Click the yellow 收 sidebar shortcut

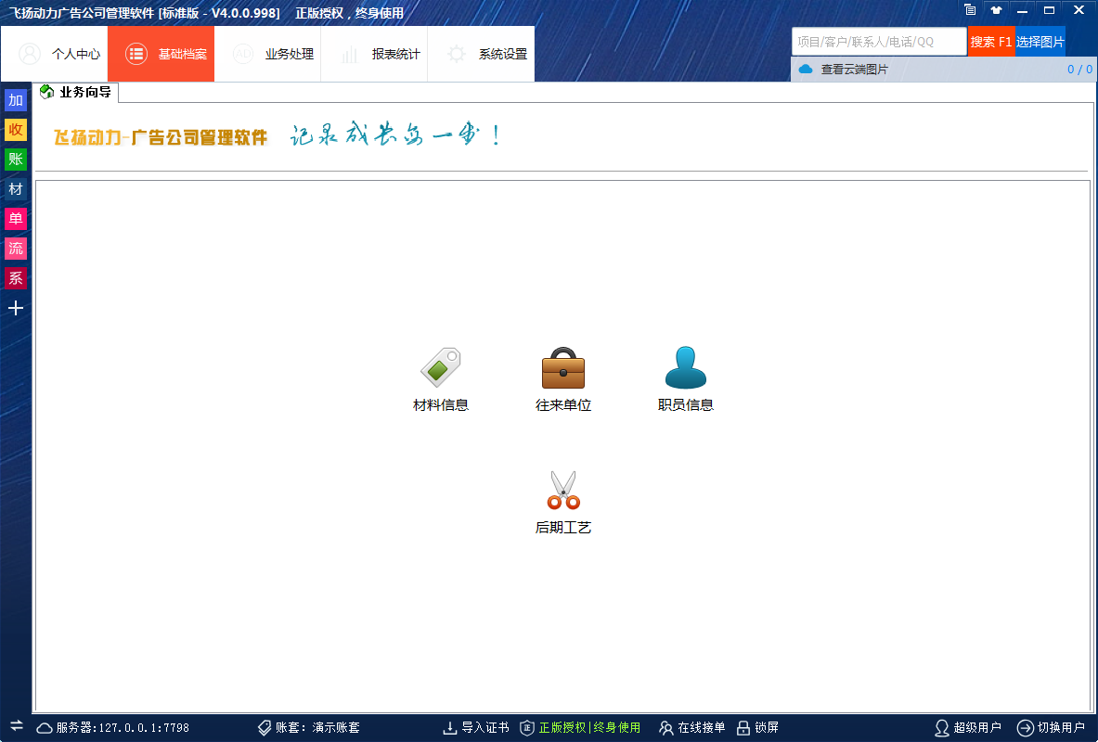pos(16,130)
